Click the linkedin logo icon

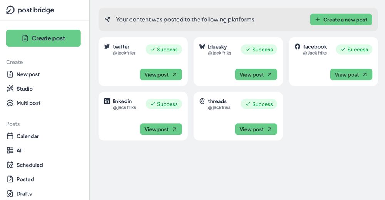107,101
